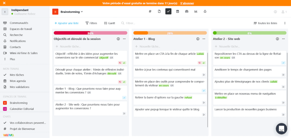Toggle check mark on 'Repositionner les CTA' task
The width and height of the screenshot is (291, 138).
click(x=283, y=63)
